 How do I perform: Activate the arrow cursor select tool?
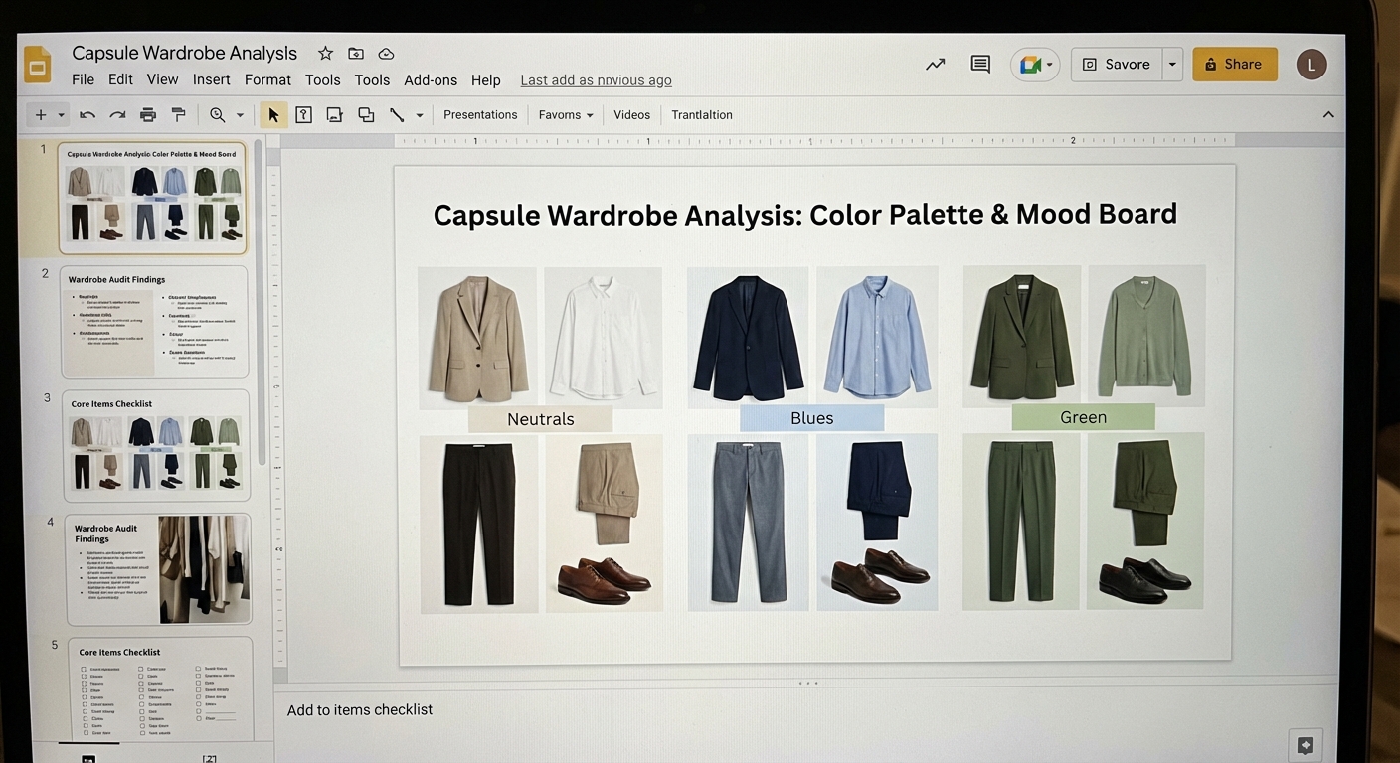[x=272, y=115]
